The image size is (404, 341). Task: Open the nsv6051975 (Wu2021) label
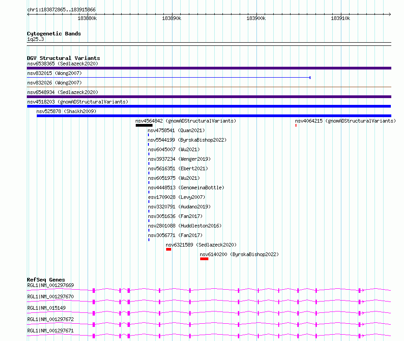[x=174, y=178]
